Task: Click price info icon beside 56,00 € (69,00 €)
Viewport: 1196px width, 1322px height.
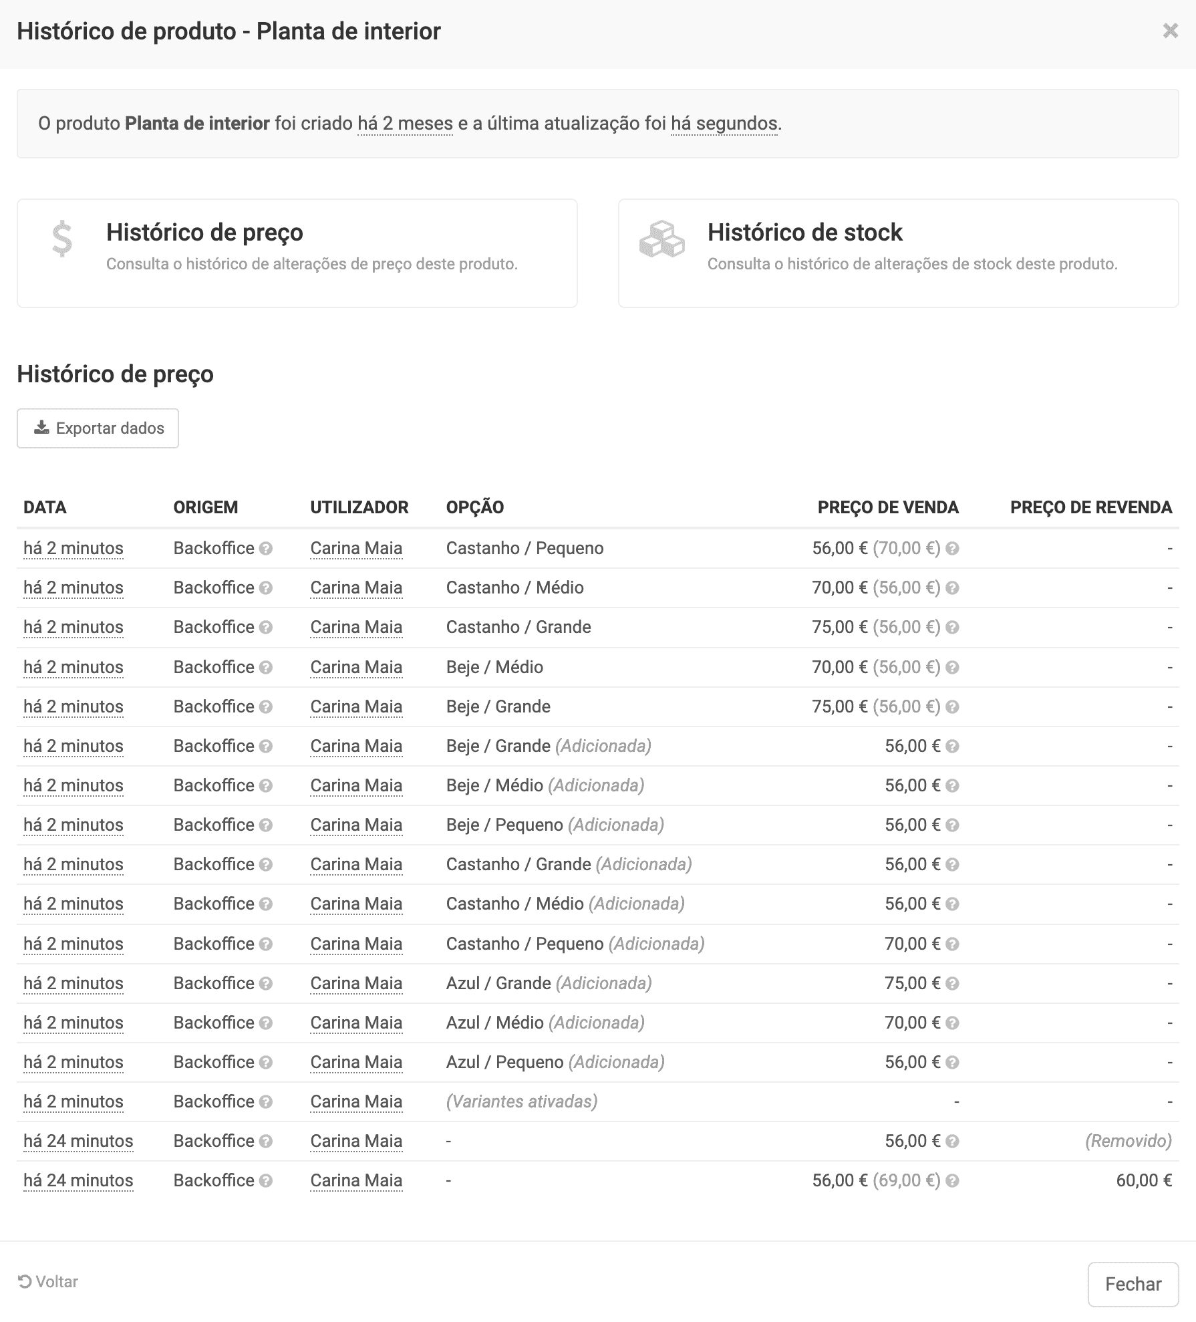Action: pos(953,1181)
